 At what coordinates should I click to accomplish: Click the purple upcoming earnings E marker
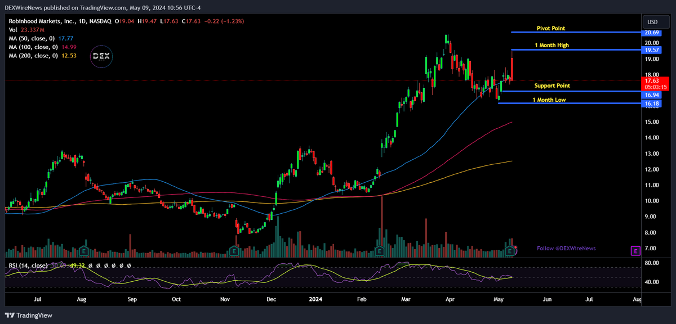point(635,250)
